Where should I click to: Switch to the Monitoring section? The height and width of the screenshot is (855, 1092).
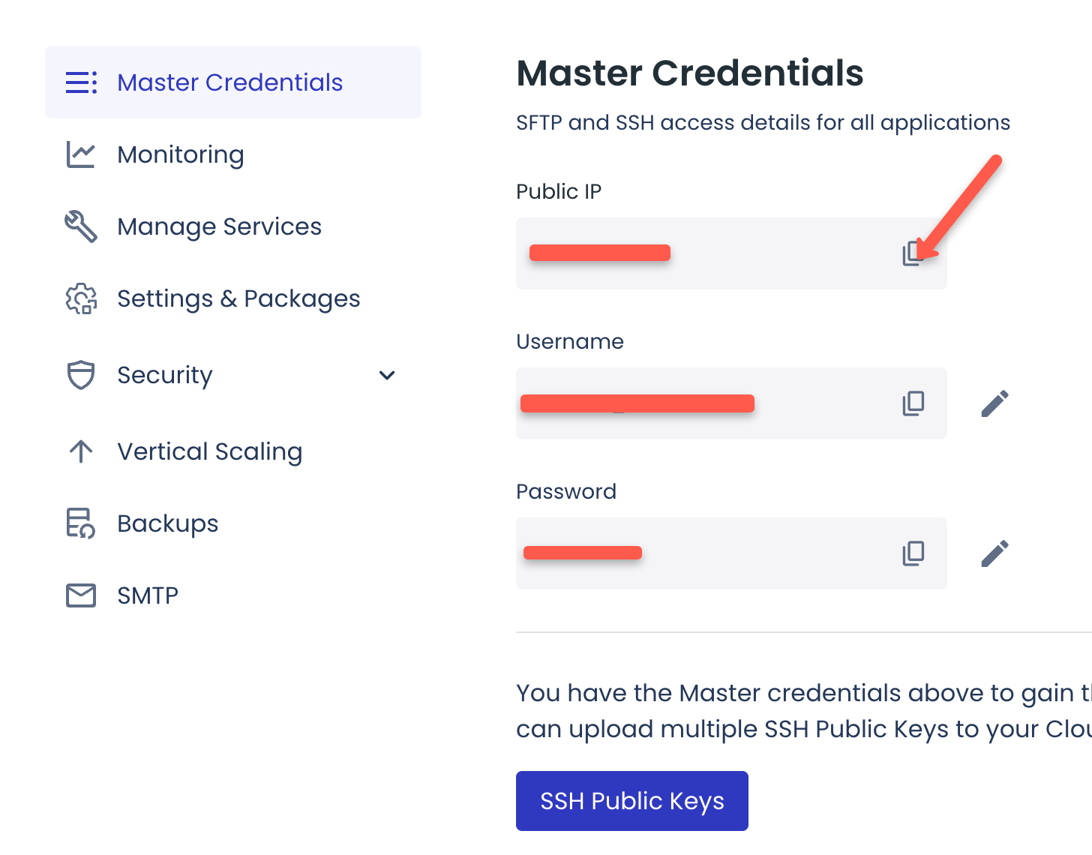[x=180, y=154]
